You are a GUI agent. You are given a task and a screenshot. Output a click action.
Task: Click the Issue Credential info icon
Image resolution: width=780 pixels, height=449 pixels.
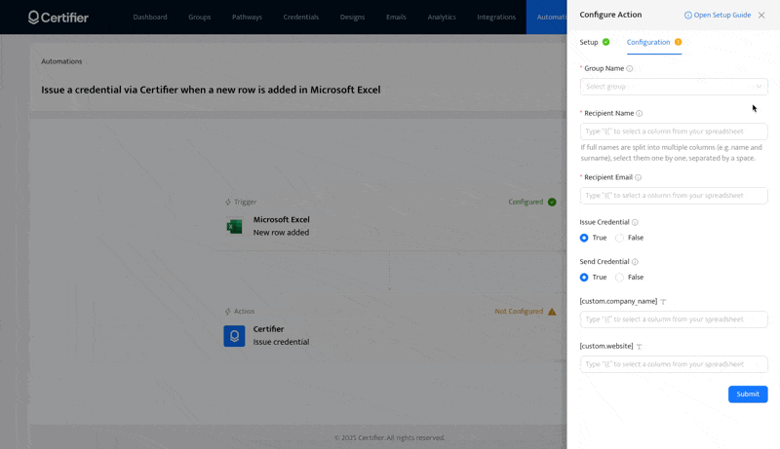pos(635,222)
